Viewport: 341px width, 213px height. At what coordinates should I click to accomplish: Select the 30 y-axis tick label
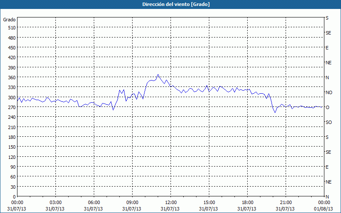(x=13, y=187)
